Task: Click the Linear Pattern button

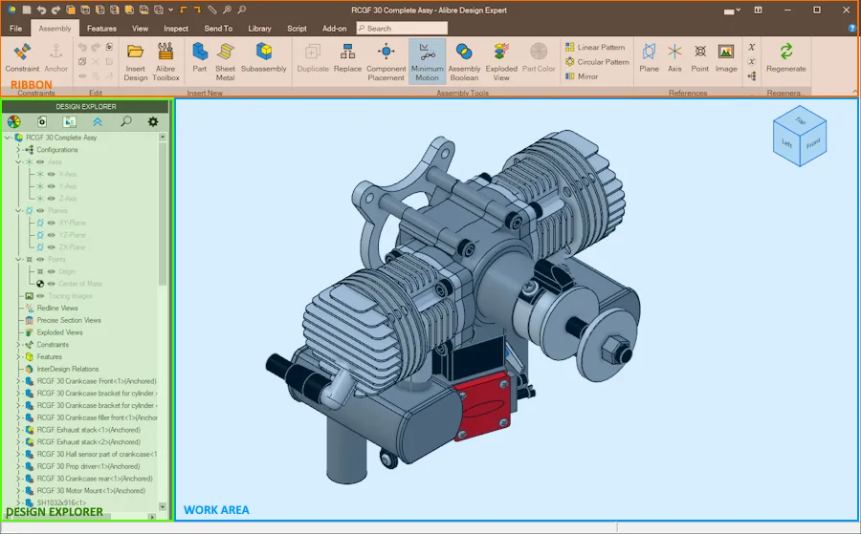Action: click(595, 47)
